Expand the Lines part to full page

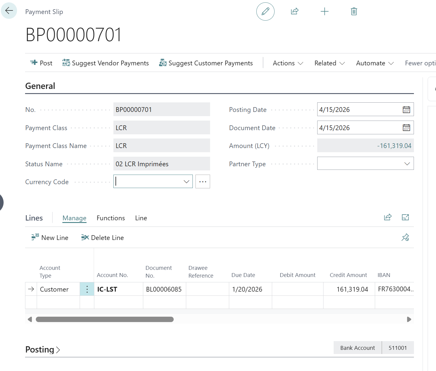(405, 218)
